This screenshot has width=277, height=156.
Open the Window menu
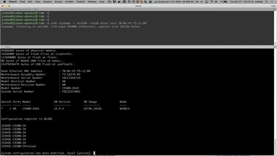click(92, 2)
